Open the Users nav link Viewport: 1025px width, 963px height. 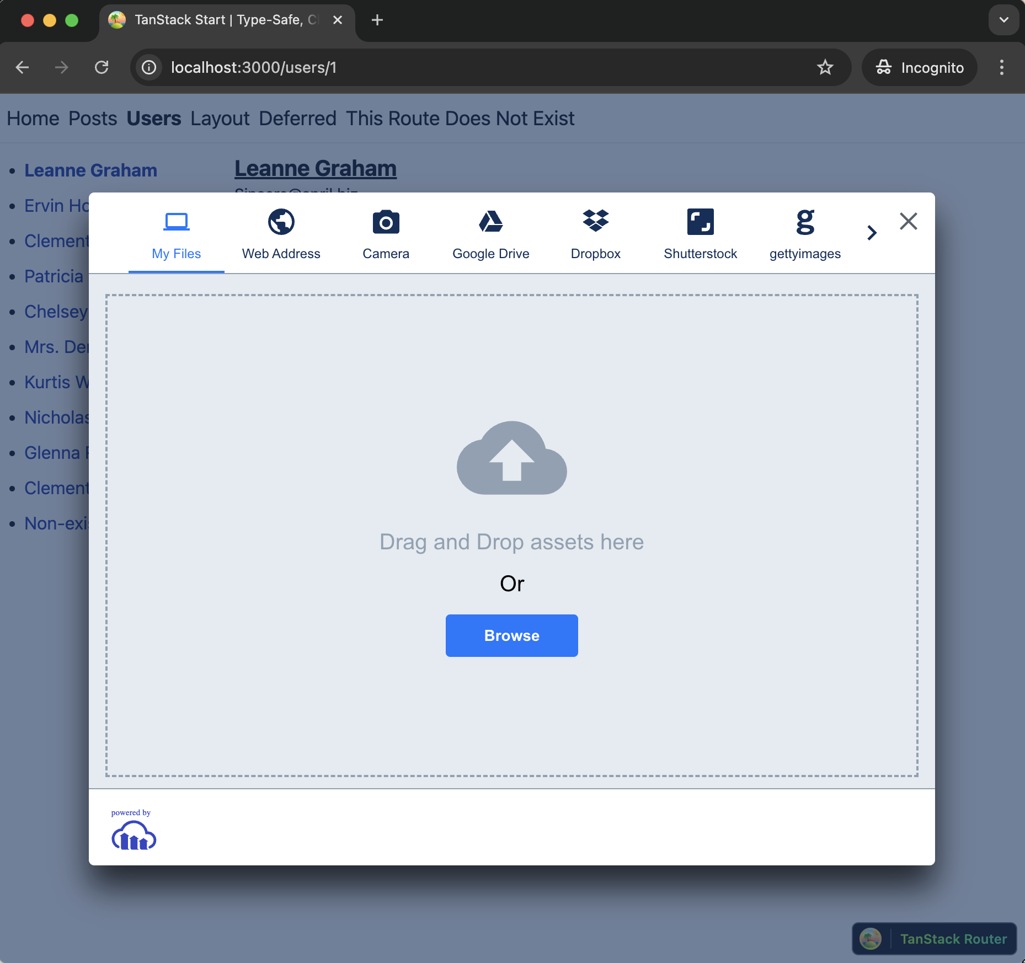[x=154, y=119]
